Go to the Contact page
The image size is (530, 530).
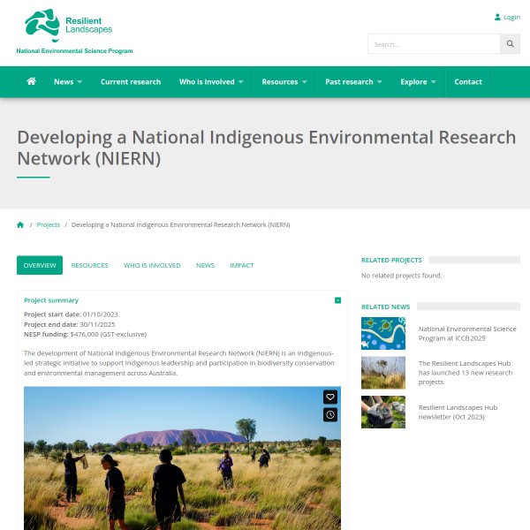click(468, 82)
